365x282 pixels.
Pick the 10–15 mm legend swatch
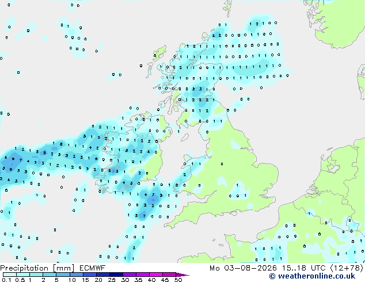pyautogui.click(x=76, y=275)
